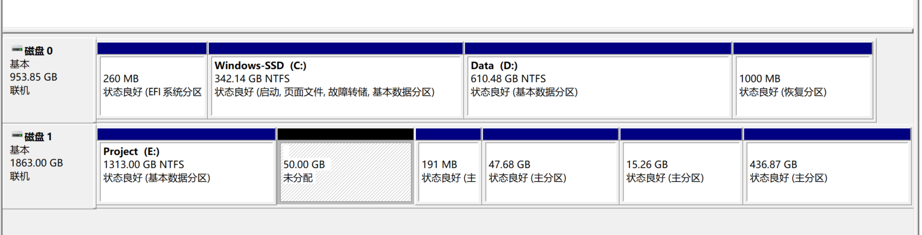Click the disk icon beside 磁盘 0
Viewport: 922px width, 235px height.
point(17,49)
